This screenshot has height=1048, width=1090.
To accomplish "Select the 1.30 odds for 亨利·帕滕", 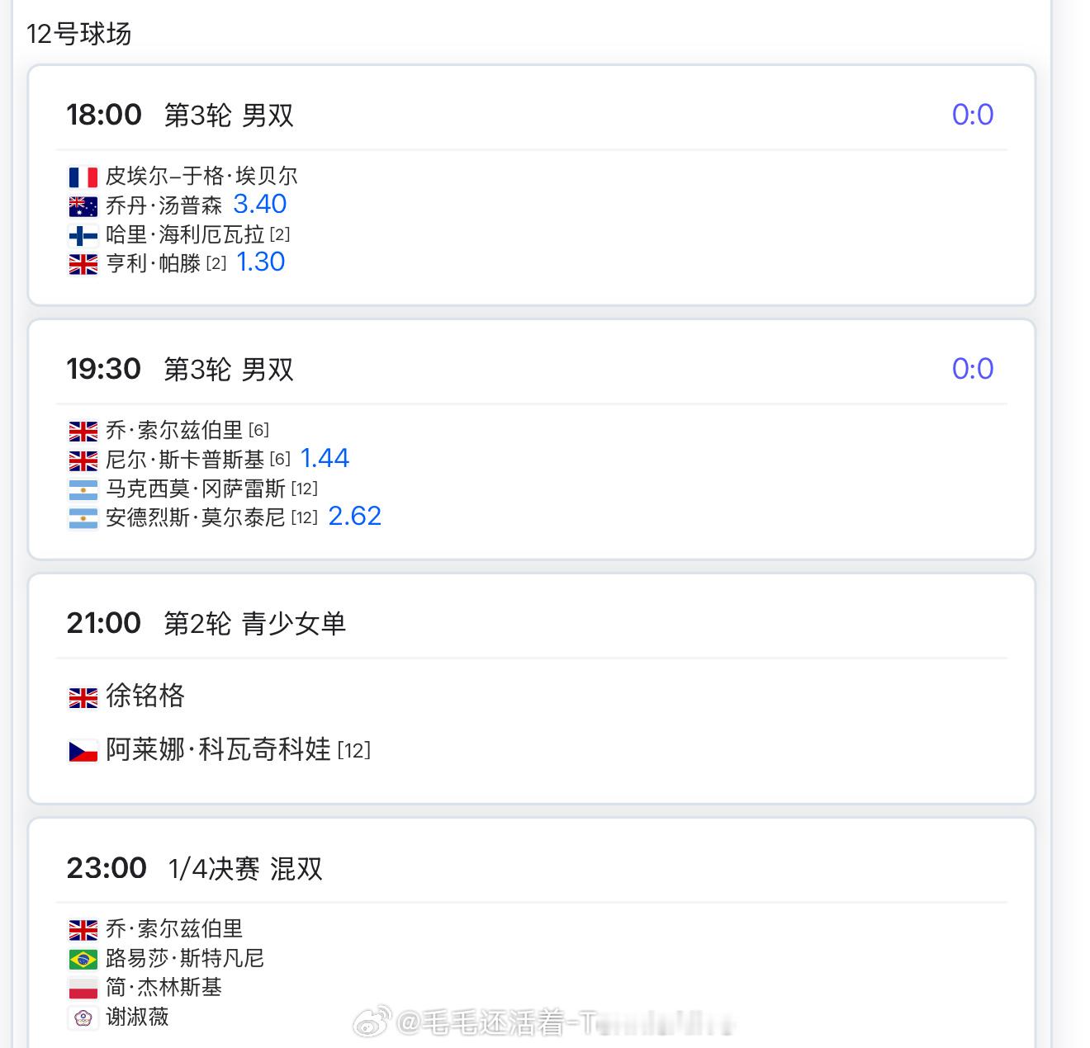I will pyautogui.click(x=261, y=262).
